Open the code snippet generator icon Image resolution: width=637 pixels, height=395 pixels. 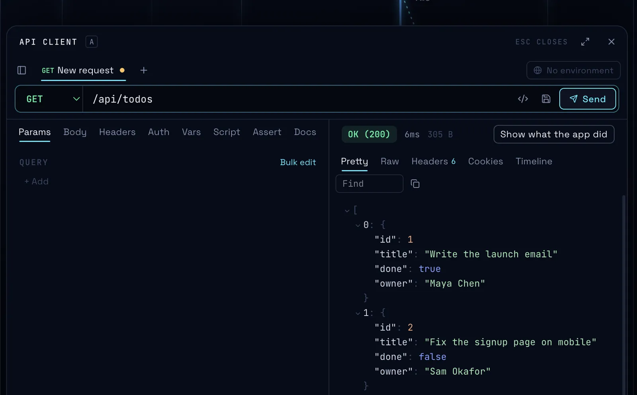[523, 99]
